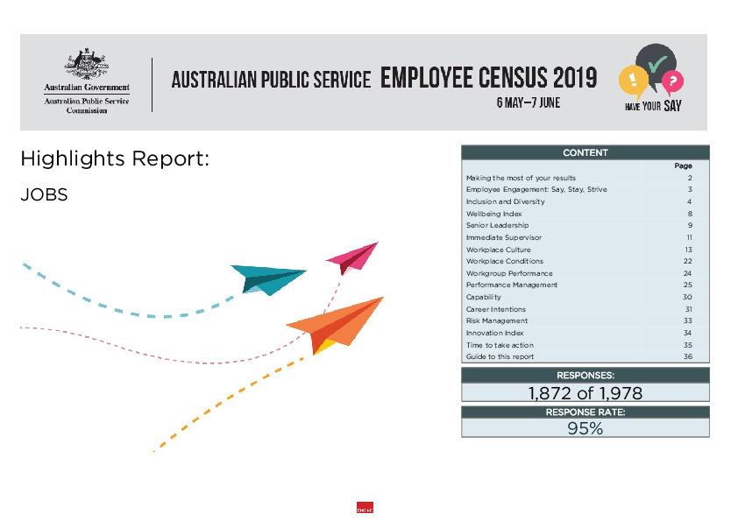Click 'Guide to this report' contents row
Screen dimensions: 738x521
585,356
